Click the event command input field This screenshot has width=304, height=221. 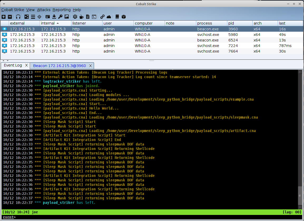pyautogui.click(x=158, y=217)
